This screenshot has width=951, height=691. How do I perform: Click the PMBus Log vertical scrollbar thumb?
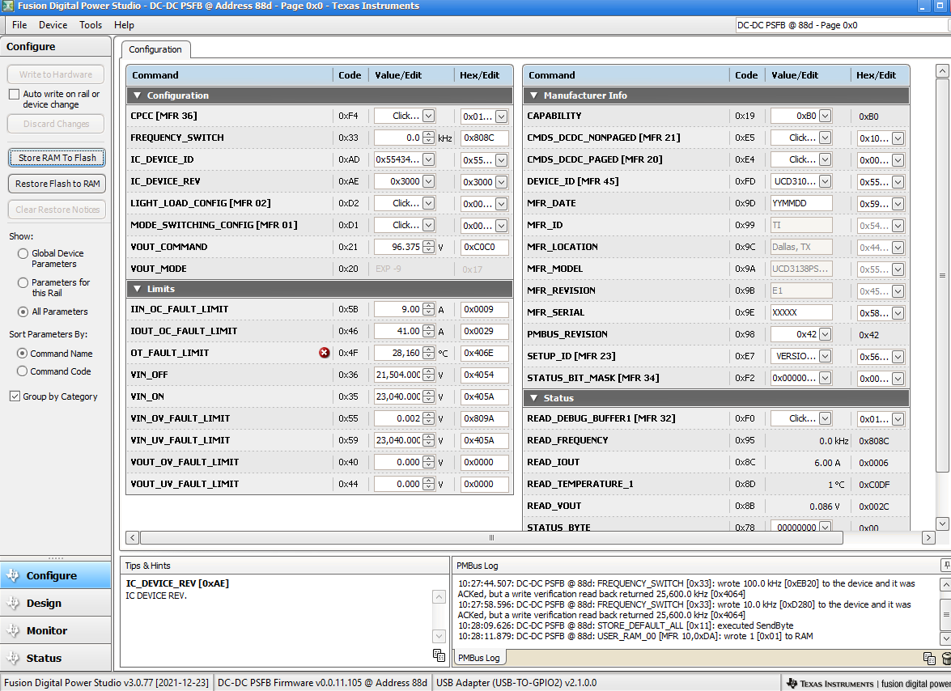945,615
